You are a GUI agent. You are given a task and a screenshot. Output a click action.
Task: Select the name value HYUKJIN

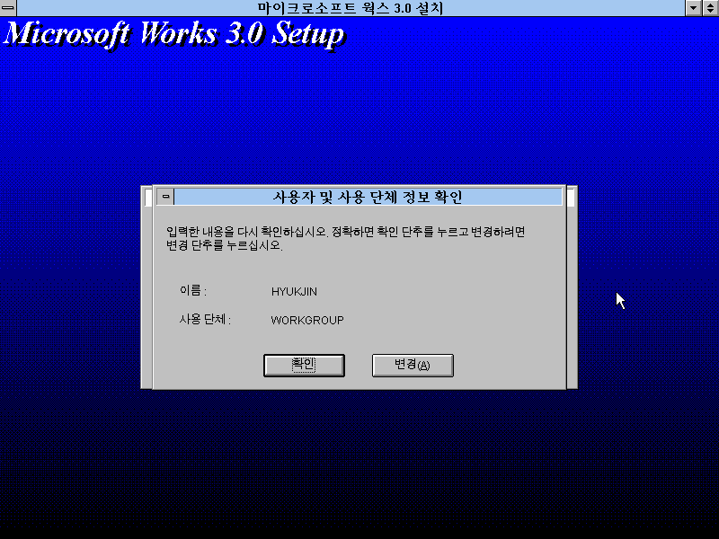click(x=294, y=291)
